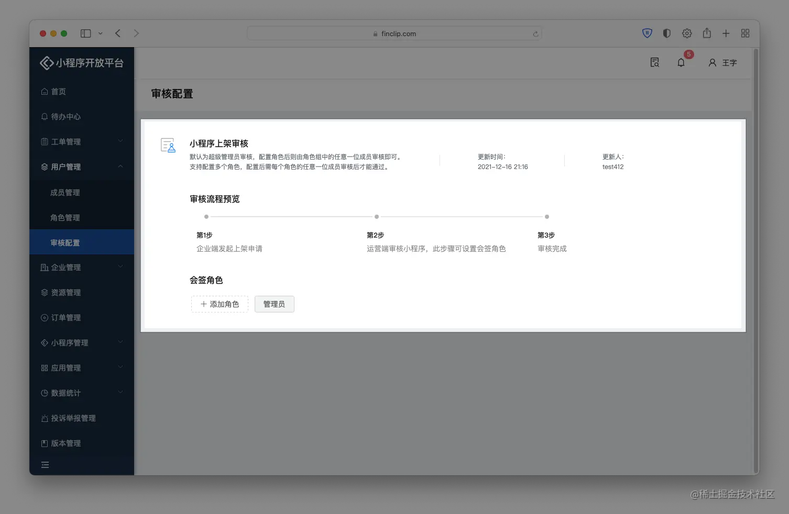Click the 资源管理 layers icon

tap(45, 293)
